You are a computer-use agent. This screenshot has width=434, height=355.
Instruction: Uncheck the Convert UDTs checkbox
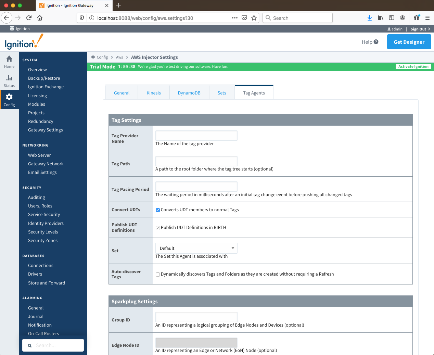click(x=158, y=210)
